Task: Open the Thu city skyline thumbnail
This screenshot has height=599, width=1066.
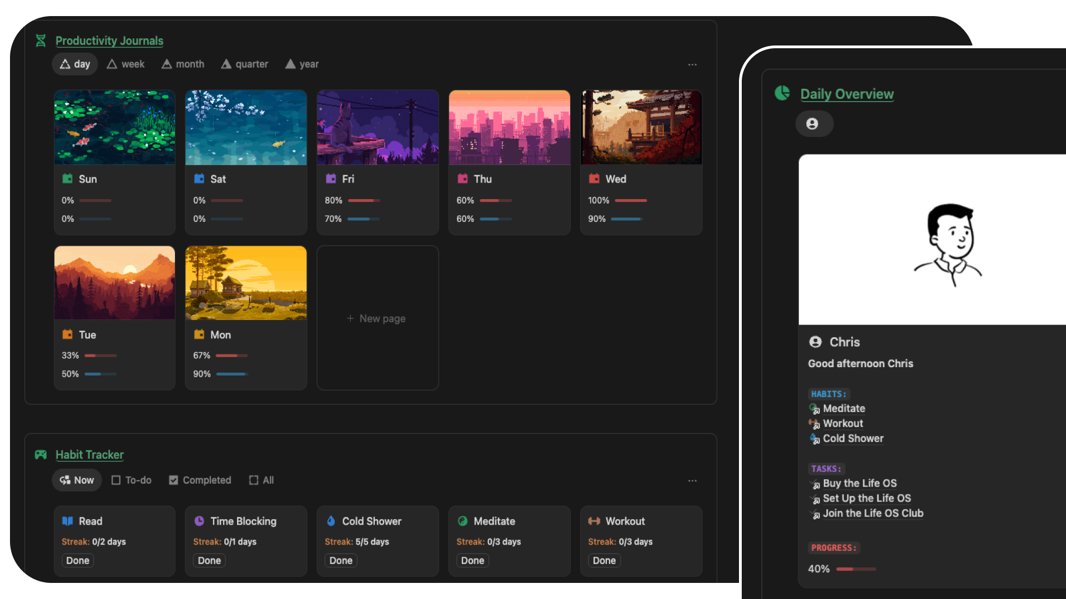Action: [509, 127]
